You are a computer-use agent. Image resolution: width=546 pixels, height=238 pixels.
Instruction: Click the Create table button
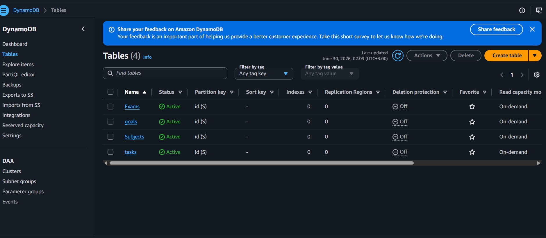tap(506, 55)
